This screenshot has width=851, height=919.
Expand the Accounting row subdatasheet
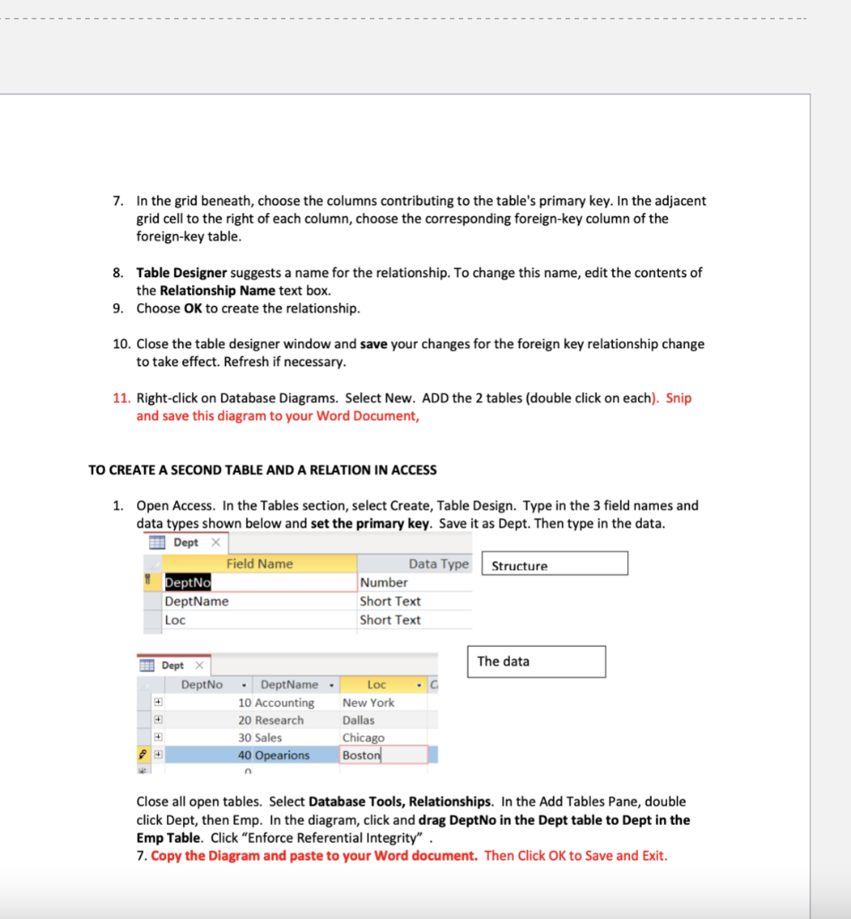pyautogui.click(x=157, y=701)
